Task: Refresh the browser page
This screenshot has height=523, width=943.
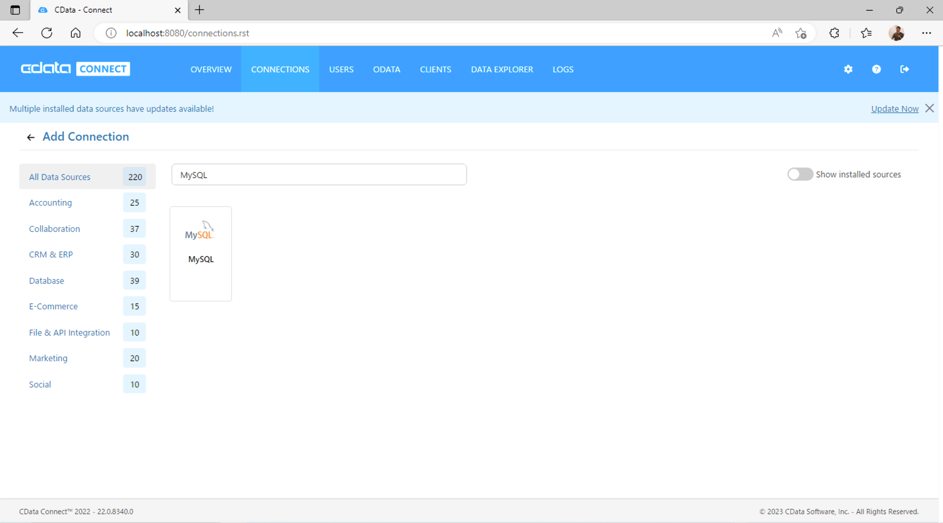Action: coord(47,33)
